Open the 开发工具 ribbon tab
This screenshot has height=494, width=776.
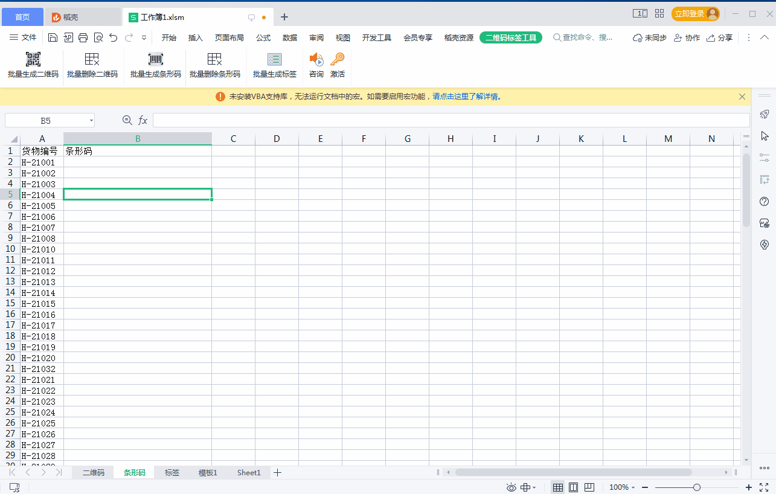377,37
